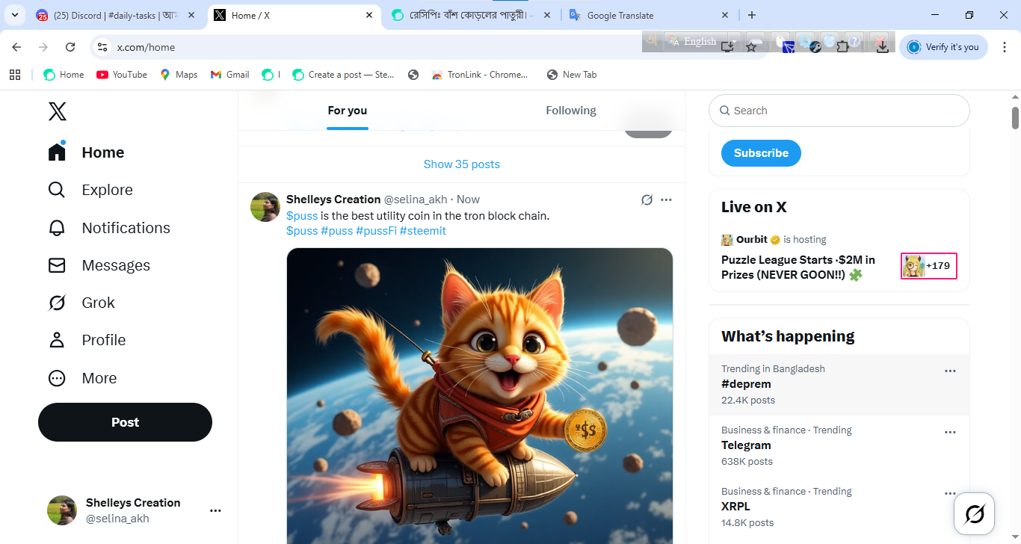Click the +179 listeners avatar badge
The width and height of the screenshot is (1021, 544).
(929, 266)
